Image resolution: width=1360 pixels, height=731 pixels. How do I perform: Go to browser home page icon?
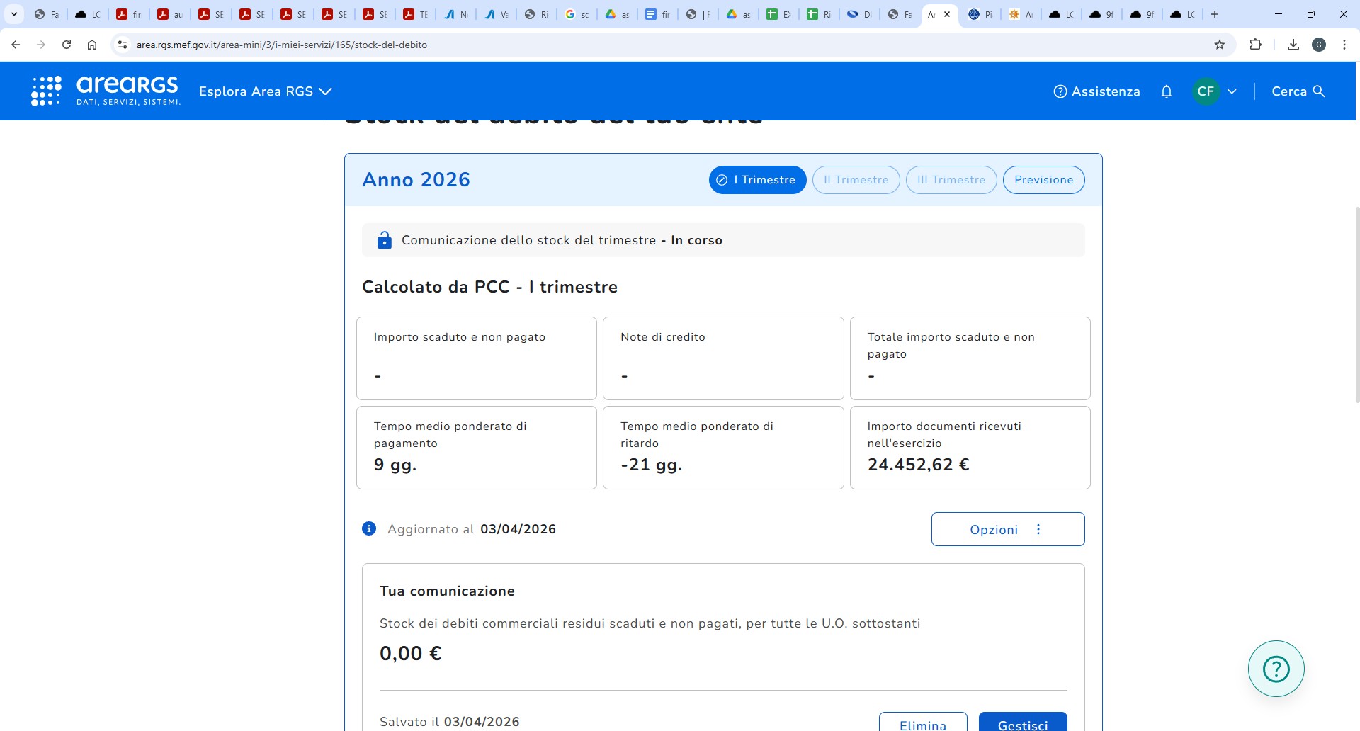pyautogui.click(x=92, y=45)
